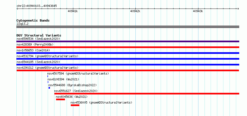Click the short red nsv6045636 variant bar
Image resolution: width=247 pixels, height=116 pixels.
click(x=61, y=99)
